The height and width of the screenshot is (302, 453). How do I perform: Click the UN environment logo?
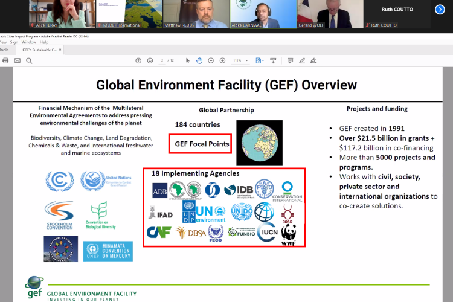[211, 214]
